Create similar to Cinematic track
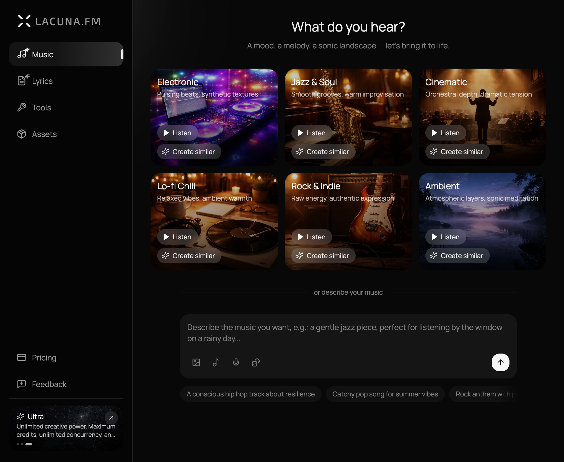The height and width of the screenshot is (462, 564). [x=457, y=152]
